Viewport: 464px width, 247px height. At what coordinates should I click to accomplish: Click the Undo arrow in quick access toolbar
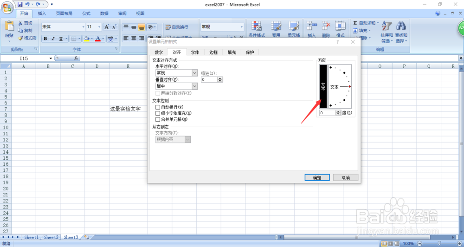[27, 5]
